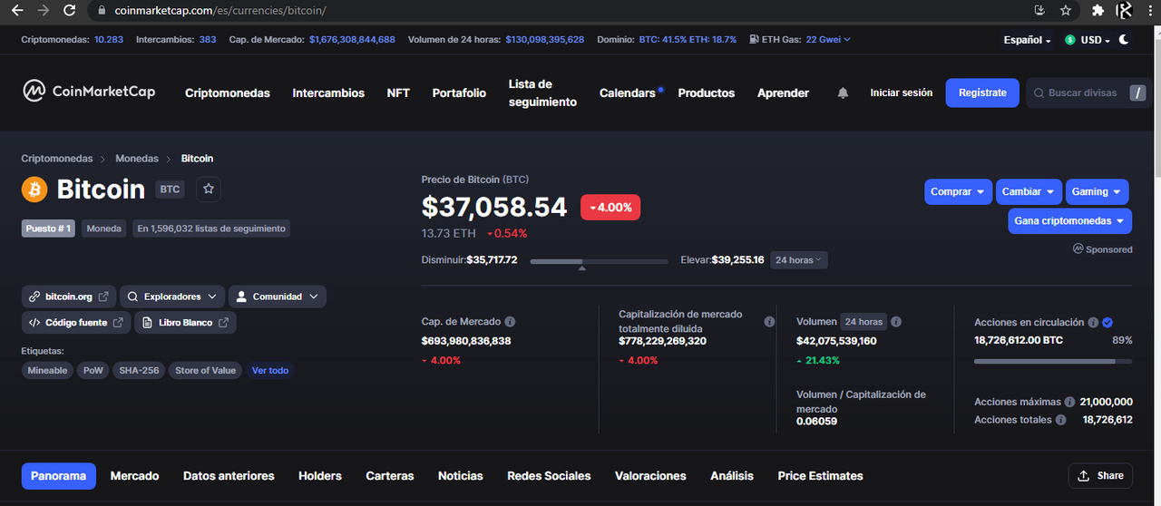
Task: Click info icon next to Cap. de Mercado
Action: (510, 322)
